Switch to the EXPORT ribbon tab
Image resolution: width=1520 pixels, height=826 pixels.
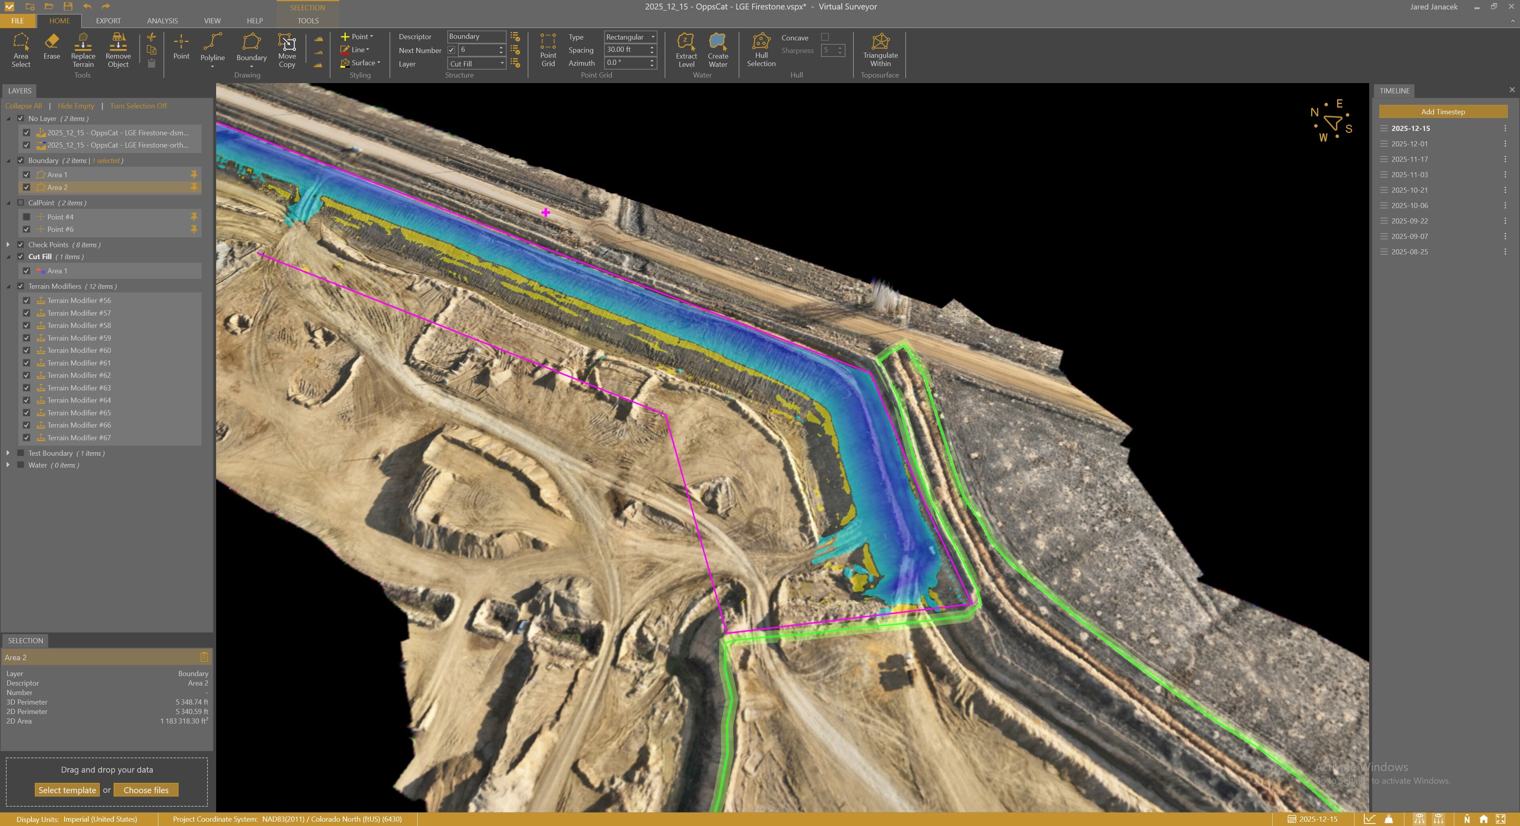pyautogui.click(x=108, y=21)
